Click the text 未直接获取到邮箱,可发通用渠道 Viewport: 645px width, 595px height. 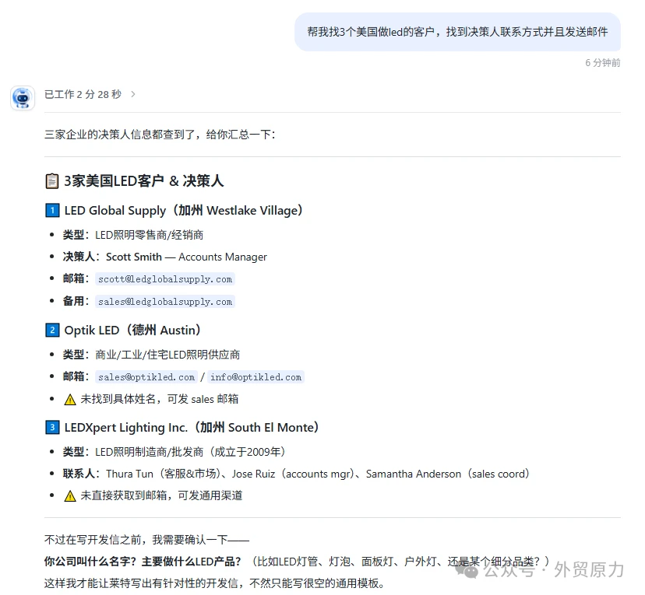(161, 495)
